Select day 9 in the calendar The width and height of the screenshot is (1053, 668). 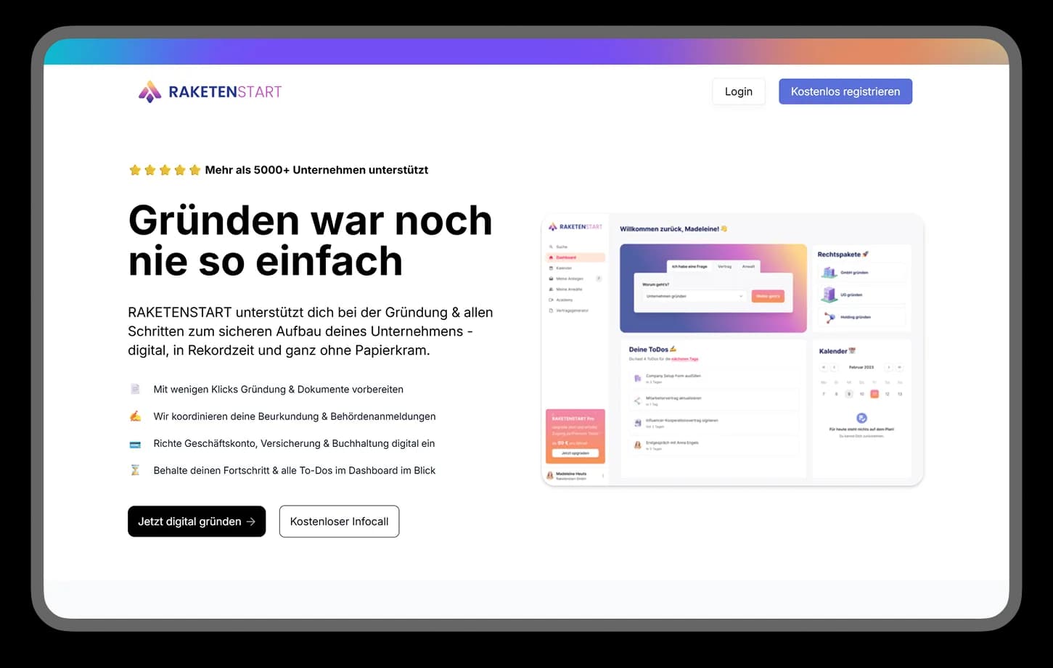click(849, 394)
